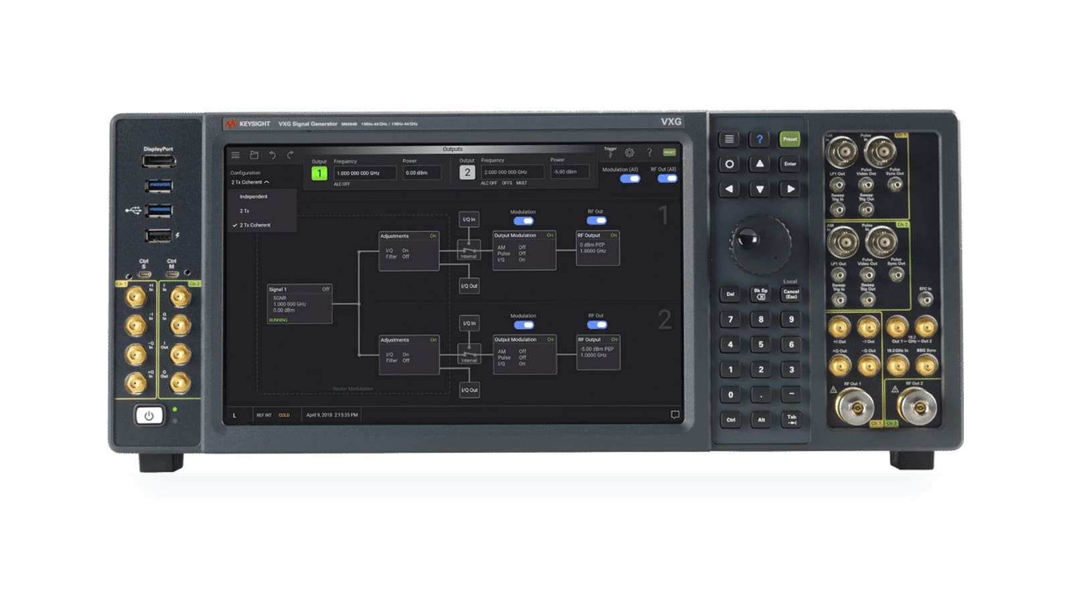Screen dimensions: 1071x602
Task: Click the hardware gear-sun icon key
Action: click(729, 164)
